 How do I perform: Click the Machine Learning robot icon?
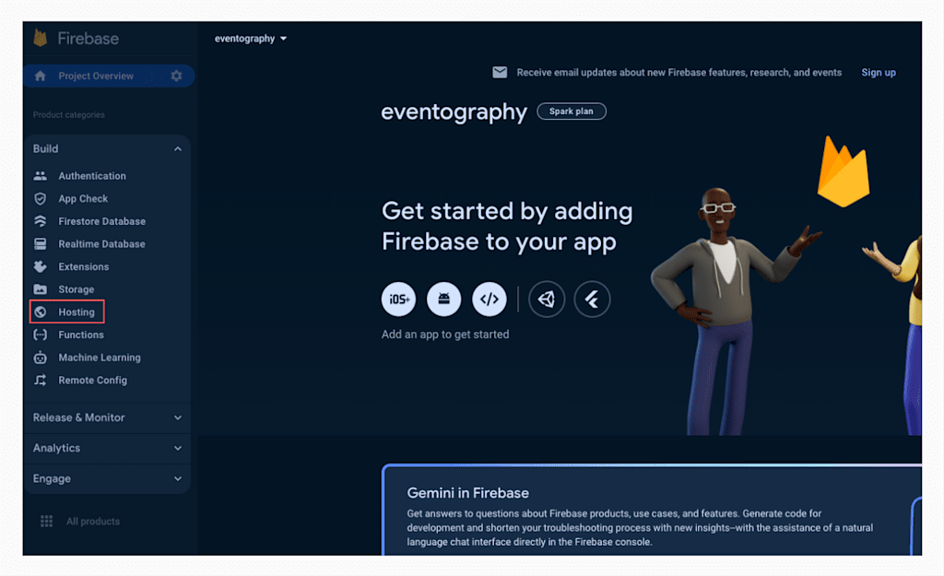41,358
